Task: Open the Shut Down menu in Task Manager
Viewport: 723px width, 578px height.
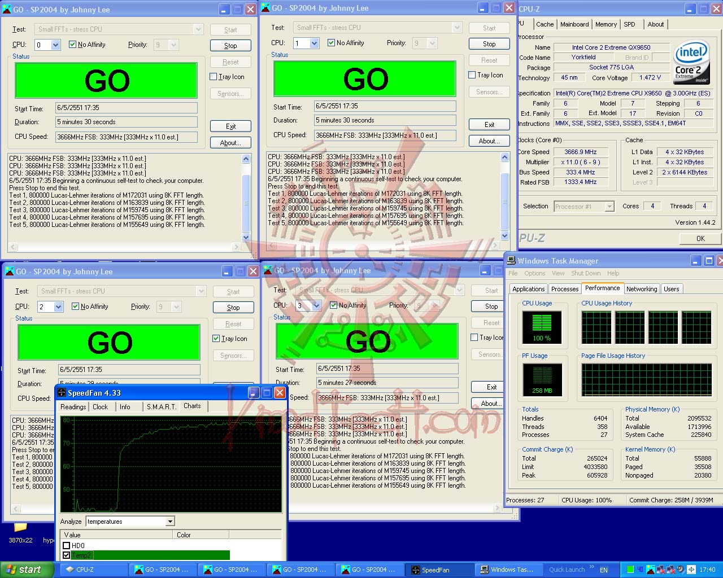Action: coord(586,273)
